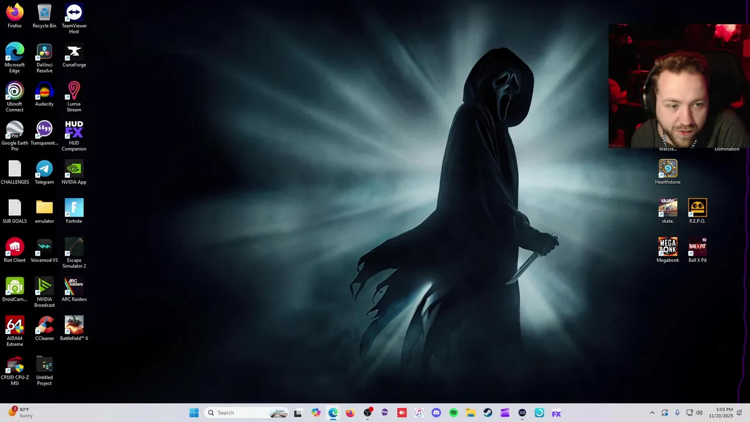Launch CPUID CPU-Z MSI shortcut

point(15,370)
